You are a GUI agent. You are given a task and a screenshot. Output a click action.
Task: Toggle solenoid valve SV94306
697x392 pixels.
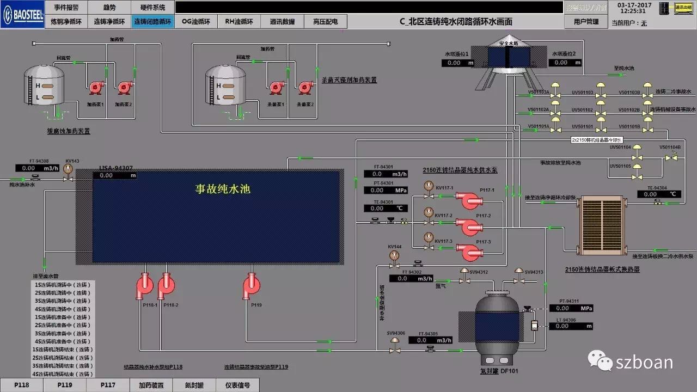395,341
